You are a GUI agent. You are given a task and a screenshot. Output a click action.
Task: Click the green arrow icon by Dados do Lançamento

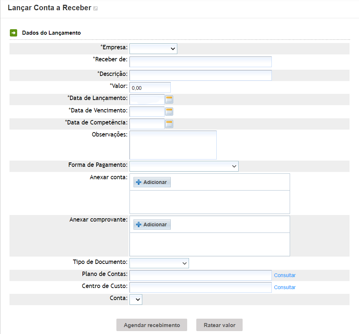(13, 33)
